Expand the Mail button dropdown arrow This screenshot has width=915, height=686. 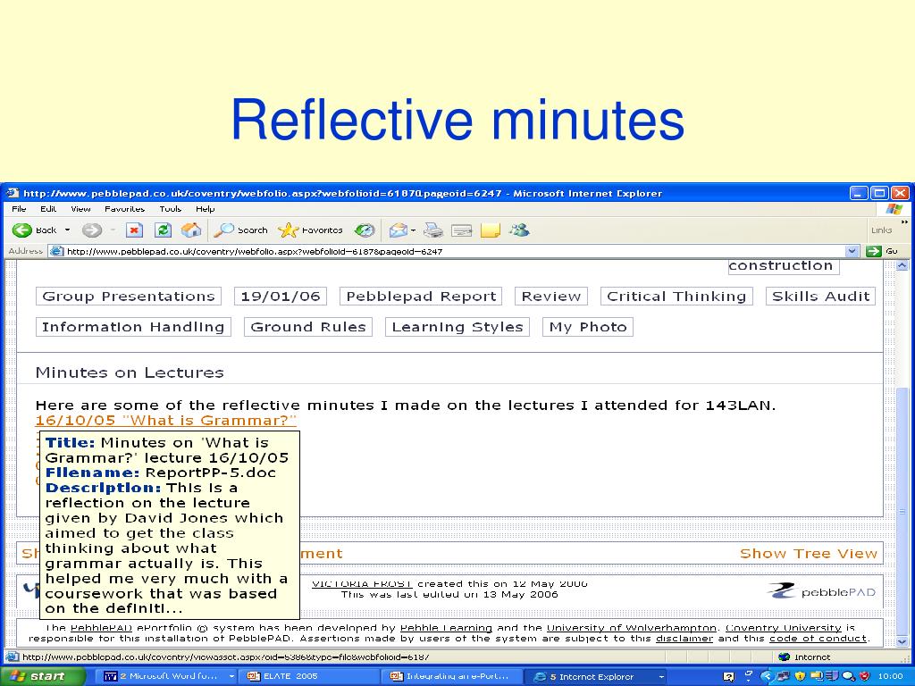click(413, 230)
